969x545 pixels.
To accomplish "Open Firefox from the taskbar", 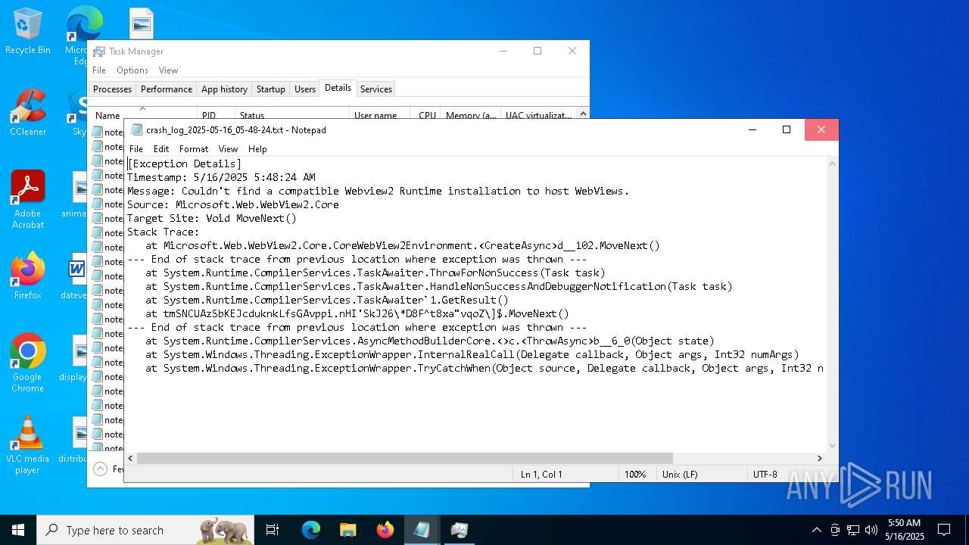I will (x=385, y=530).
